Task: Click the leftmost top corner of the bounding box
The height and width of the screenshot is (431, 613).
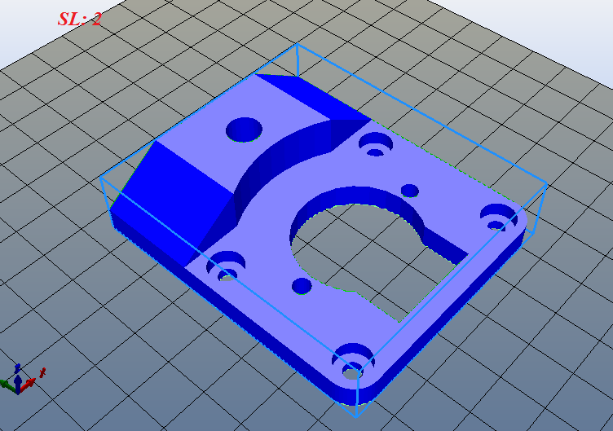Action: point(100,179)
